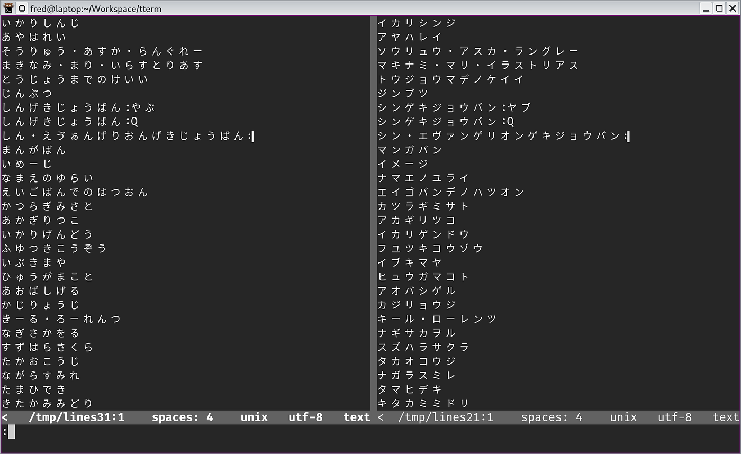The width and height of the screenshot is (741, 454).
Task: Select line キタカミミドリ
Action: (x=423, y=404)
